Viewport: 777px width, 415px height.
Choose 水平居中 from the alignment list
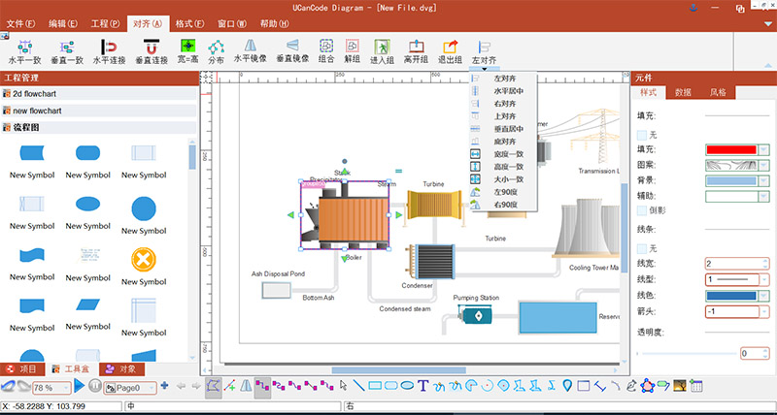508,90
